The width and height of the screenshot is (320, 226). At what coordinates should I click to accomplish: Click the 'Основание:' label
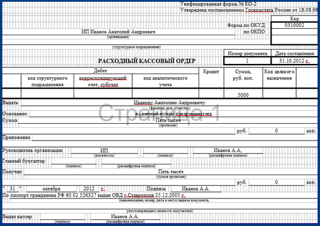15,114
